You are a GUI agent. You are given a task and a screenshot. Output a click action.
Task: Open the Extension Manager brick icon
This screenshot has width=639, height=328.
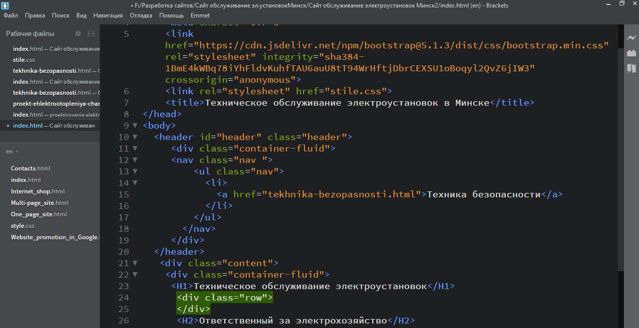point(632,53)
